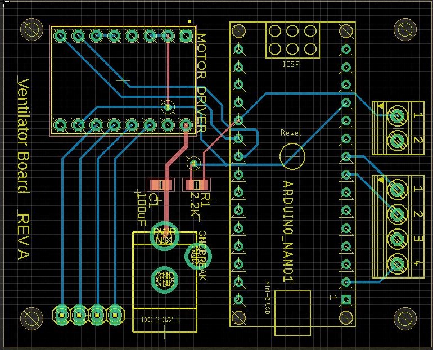The width and height of the screenshot is (433, 350).
Task: Select the via just above resistor R1
Action: [193, 163]
